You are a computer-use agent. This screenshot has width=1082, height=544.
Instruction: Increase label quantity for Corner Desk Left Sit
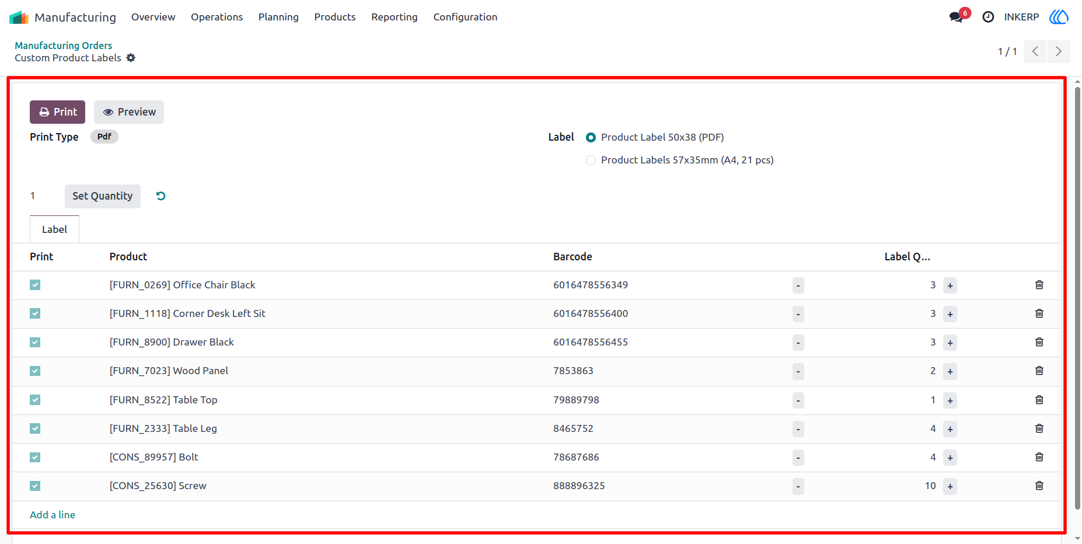(950, 314)
